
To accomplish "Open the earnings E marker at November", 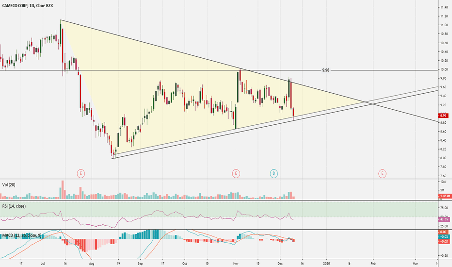I will point(236,173).
